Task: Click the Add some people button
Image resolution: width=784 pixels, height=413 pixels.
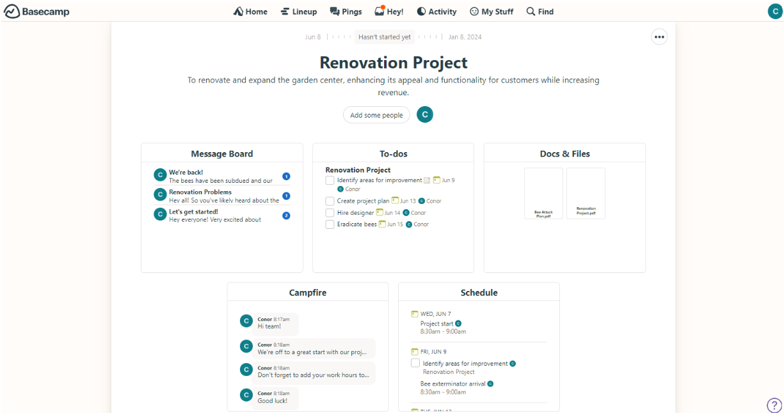Action: click(x=376, y=115)
